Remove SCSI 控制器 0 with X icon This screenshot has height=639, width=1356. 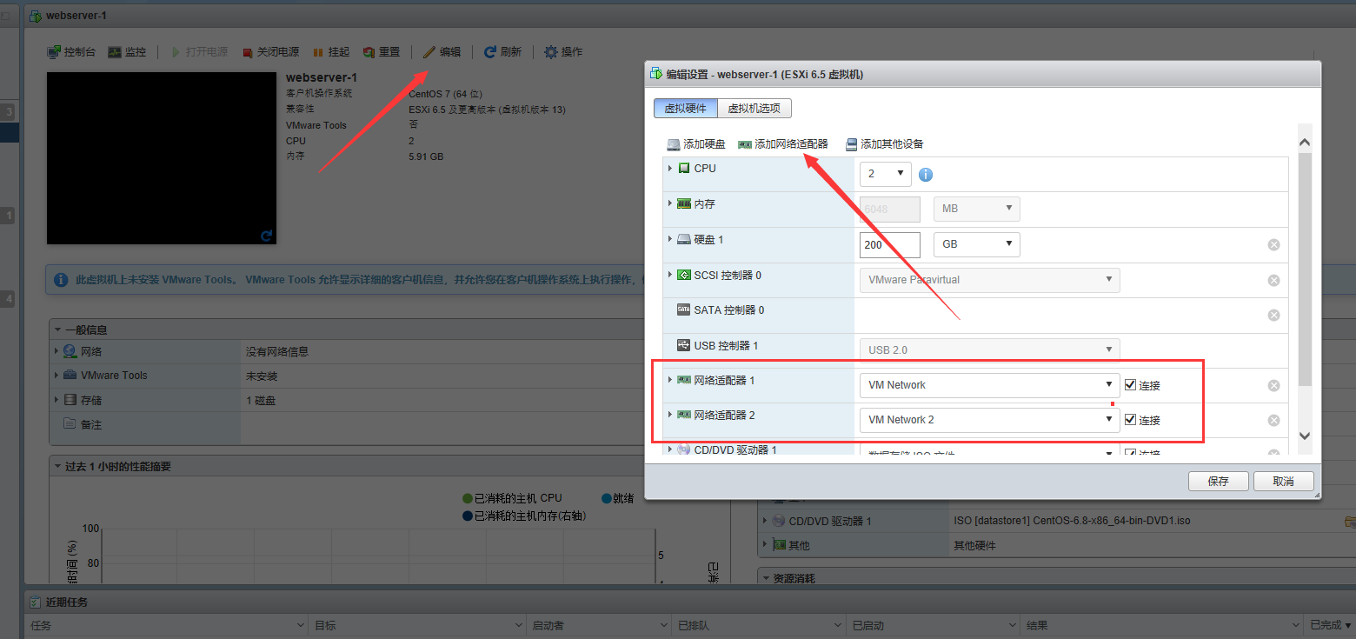[1274, 281]
